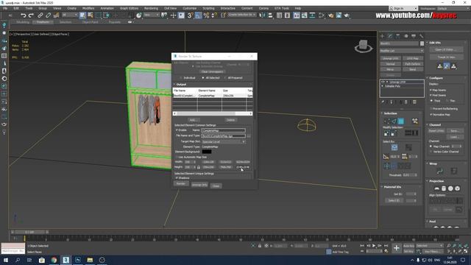
Task: Activate the Select Object tool
Action: [x=82, y=15]
